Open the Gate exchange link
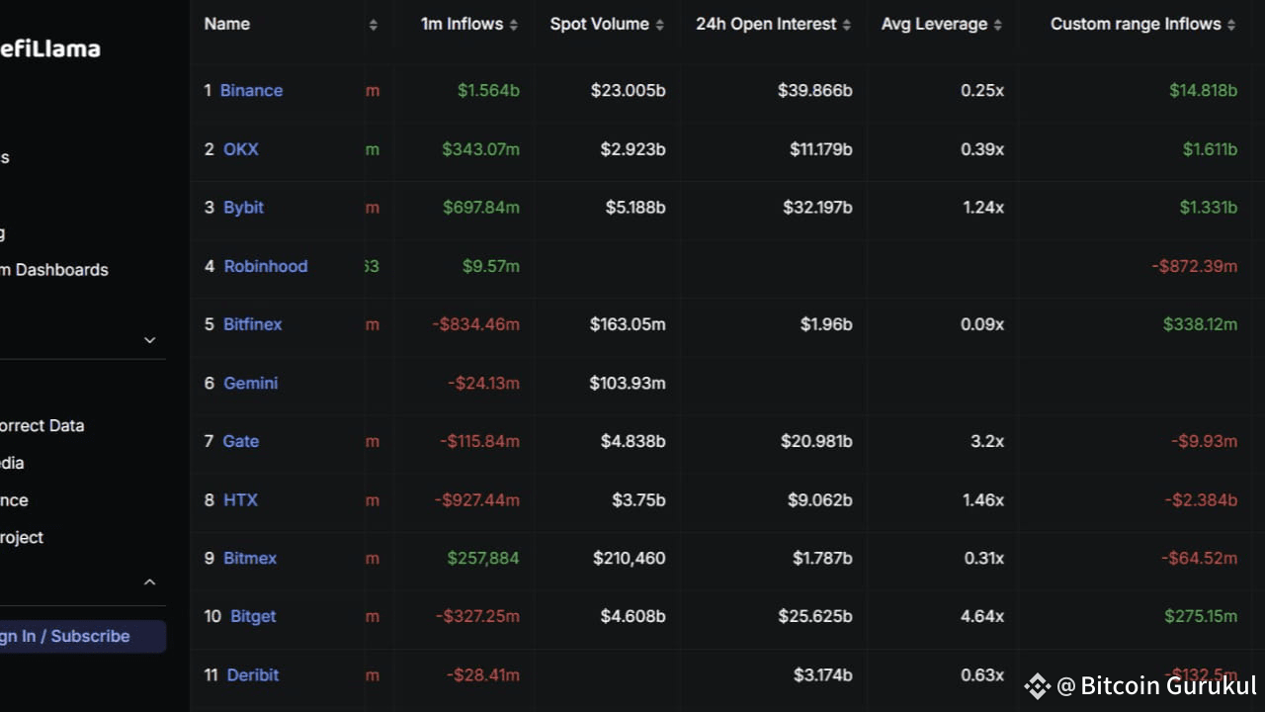1265x712 pixels. point(240,441)
